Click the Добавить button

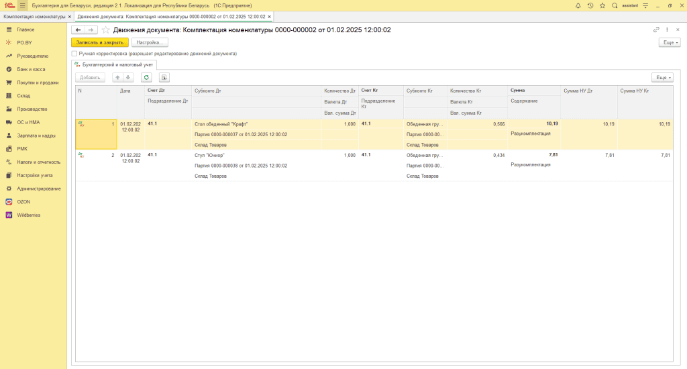pyautogui.click(x=90, y=78)
